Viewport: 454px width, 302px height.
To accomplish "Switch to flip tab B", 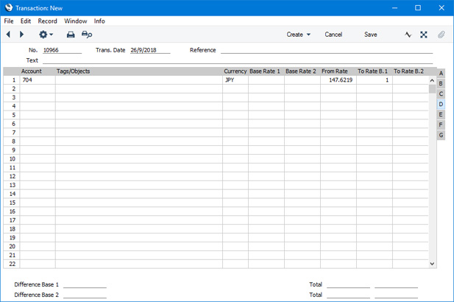I will point(441,83).
